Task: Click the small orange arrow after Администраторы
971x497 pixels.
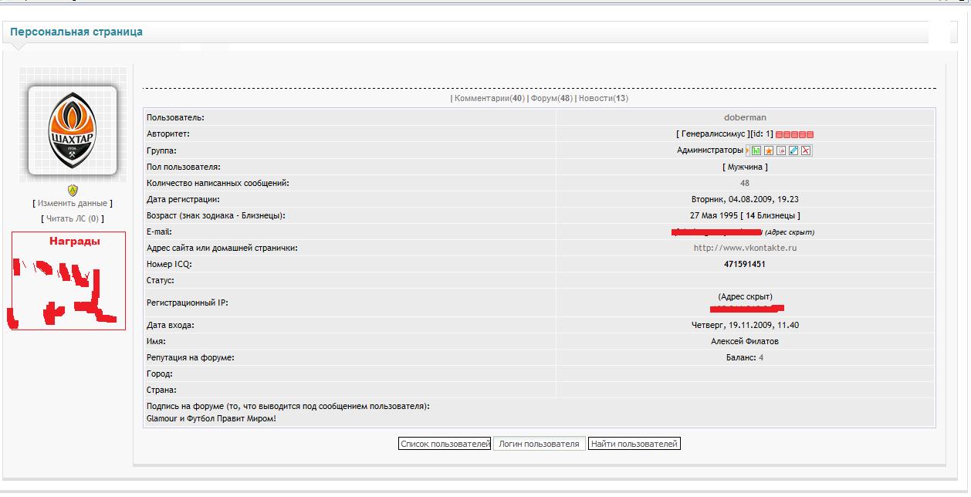Action: coord(747,150)
